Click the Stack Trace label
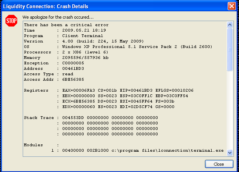Viewport: 239px width, 172px height. pos(39,118)
